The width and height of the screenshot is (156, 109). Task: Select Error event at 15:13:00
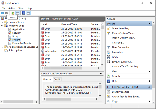[x=71, y=33]
